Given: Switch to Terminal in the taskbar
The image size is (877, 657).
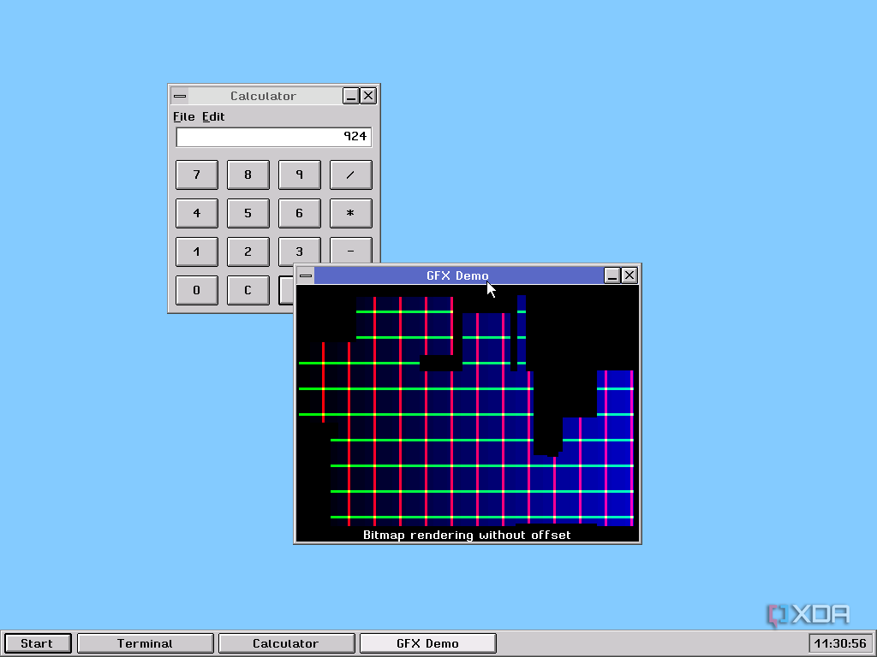Looking at the screenshot, I should (x=146, y=643).
